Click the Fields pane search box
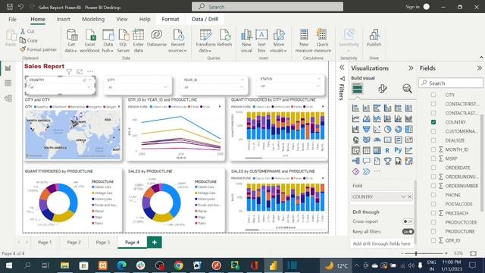 451,83
